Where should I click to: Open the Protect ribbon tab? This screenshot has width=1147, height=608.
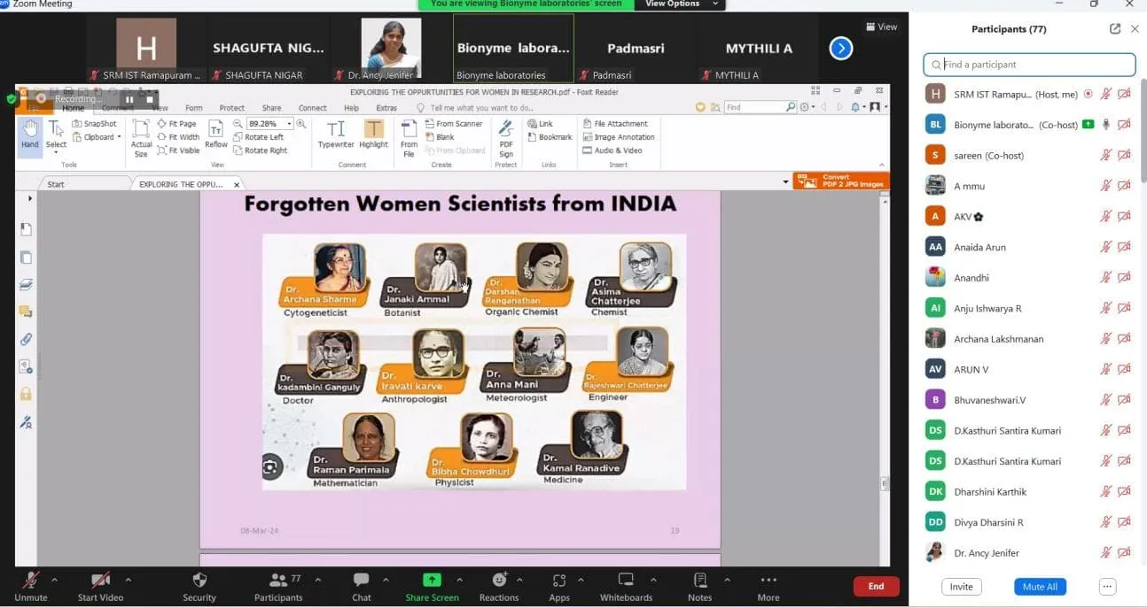(x=232, y=108)
